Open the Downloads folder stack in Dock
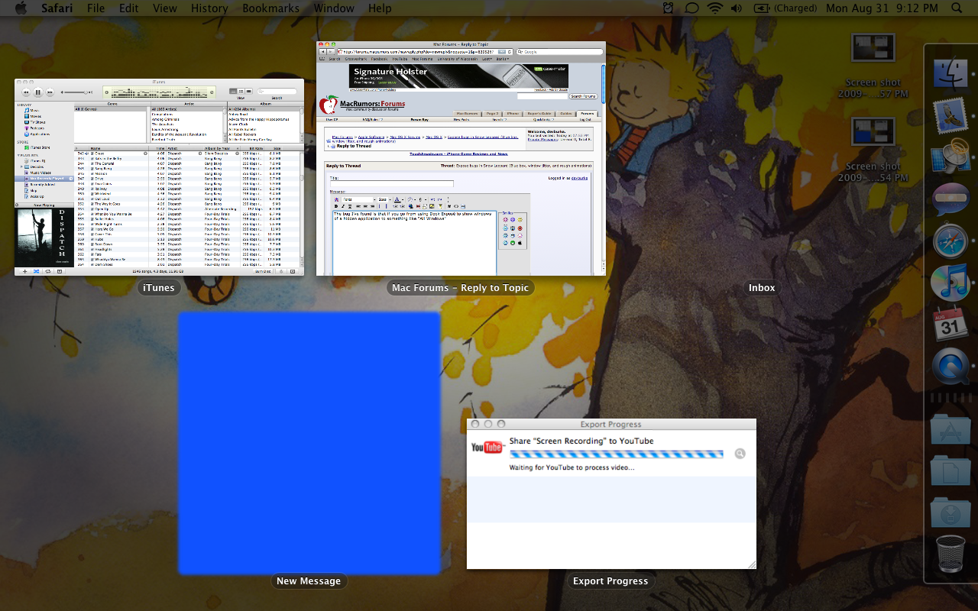 point(950,512)
